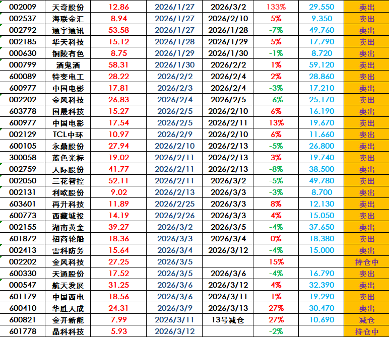The width and height of the screenshot is (389, 337).
Task: Click the sell price 15.000
Action: coord(321,250)
